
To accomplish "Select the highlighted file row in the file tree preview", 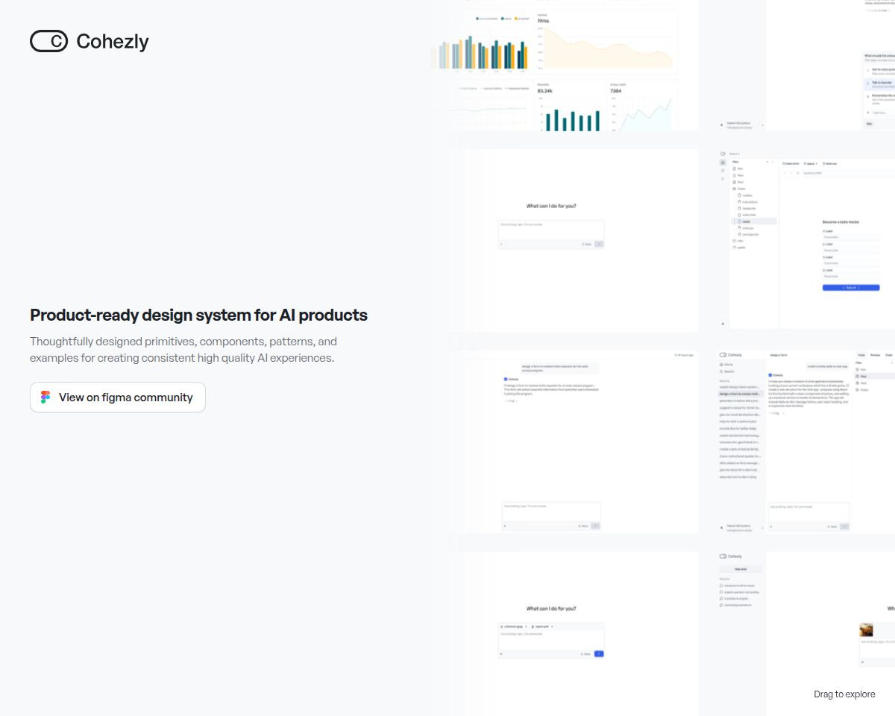I will 755,222.
